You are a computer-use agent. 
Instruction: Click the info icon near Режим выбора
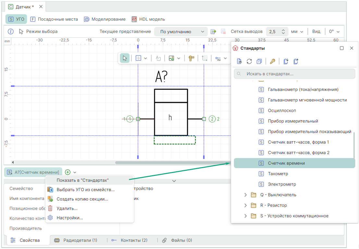point(11,32)
